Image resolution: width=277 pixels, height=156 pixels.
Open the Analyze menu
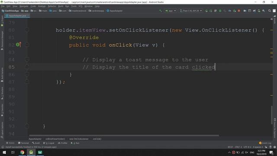click(42, 6)
